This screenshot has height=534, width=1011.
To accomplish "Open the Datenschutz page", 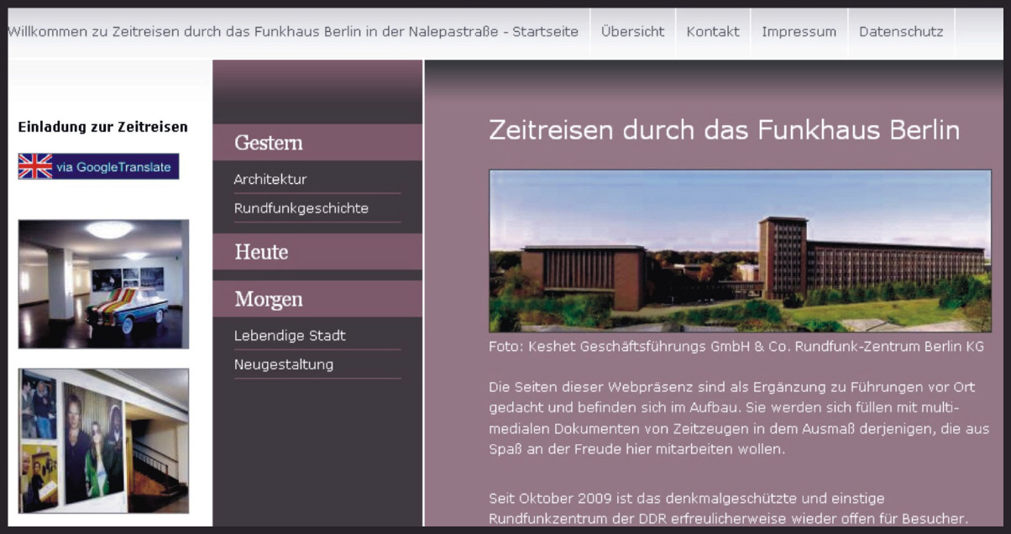I will pyautogui.click(x=900, y=32).
